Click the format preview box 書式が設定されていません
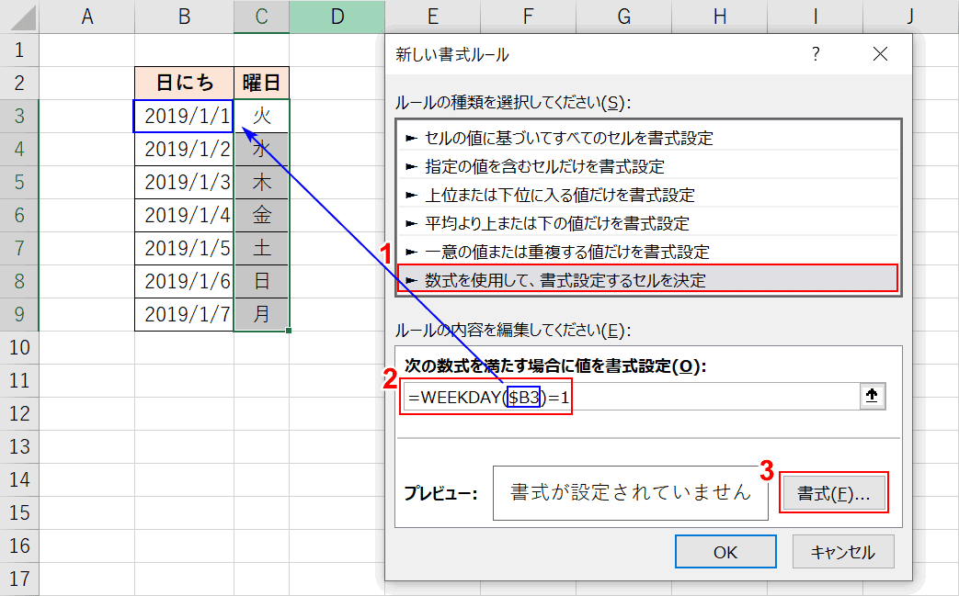The image size is (959, 596). point(631,493)
